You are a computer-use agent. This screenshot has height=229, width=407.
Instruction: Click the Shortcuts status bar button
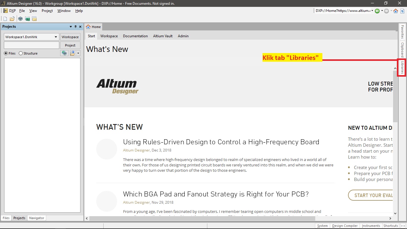tap(391, 226)
